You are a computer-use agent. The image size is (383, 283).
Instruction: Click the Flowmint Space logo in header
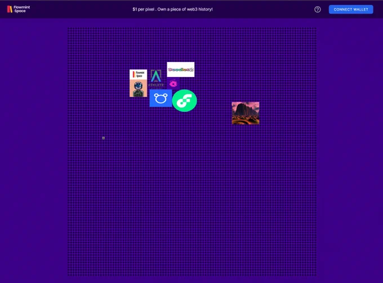(19, 9)
